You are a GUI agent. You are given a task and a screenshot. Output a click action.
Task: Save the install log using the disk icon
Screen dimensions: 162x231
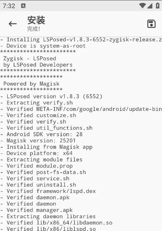tap(151, 24)
